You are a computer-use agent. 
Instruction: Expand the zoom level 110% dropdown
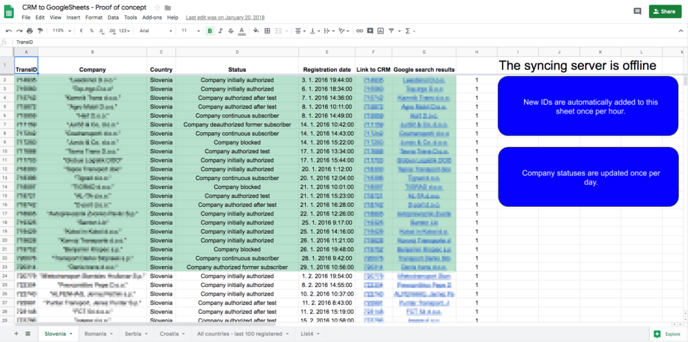[x=60, y=30]
